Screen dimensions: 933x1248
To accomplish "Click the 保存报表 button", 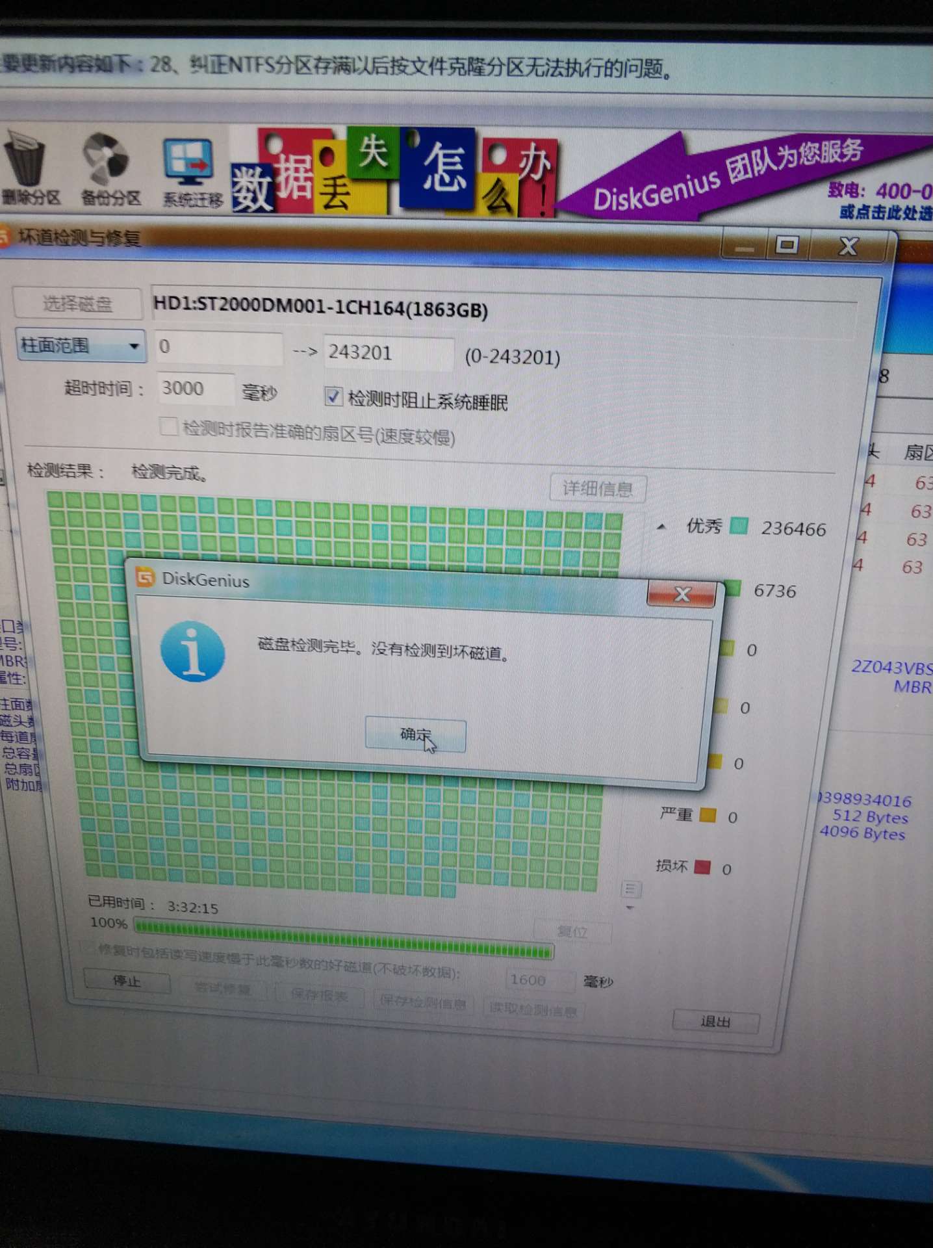I will point(319,996).
